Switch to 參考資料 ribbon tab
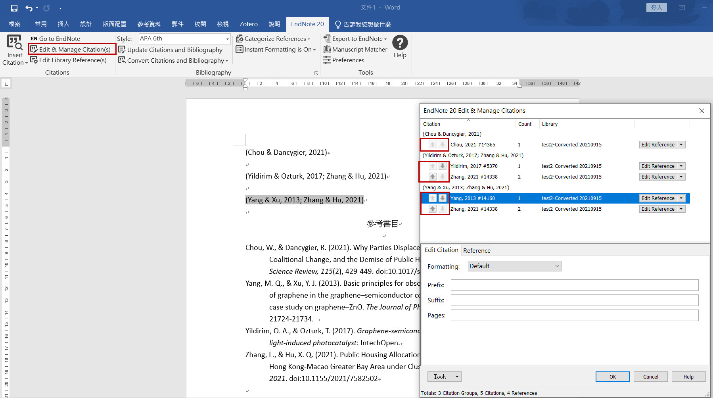713x398 pixels. click(149, 24)
